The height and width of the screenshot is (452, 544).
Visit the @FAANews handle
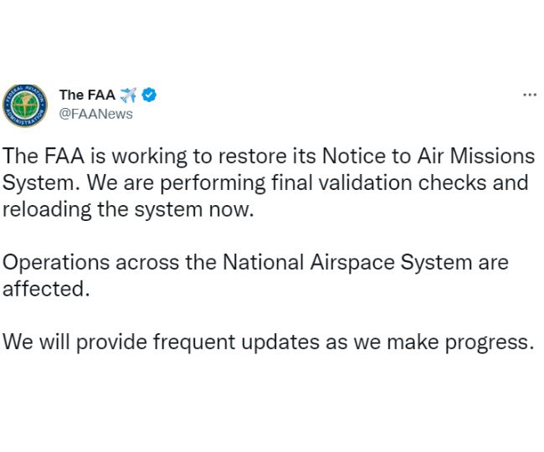(95, 114)
